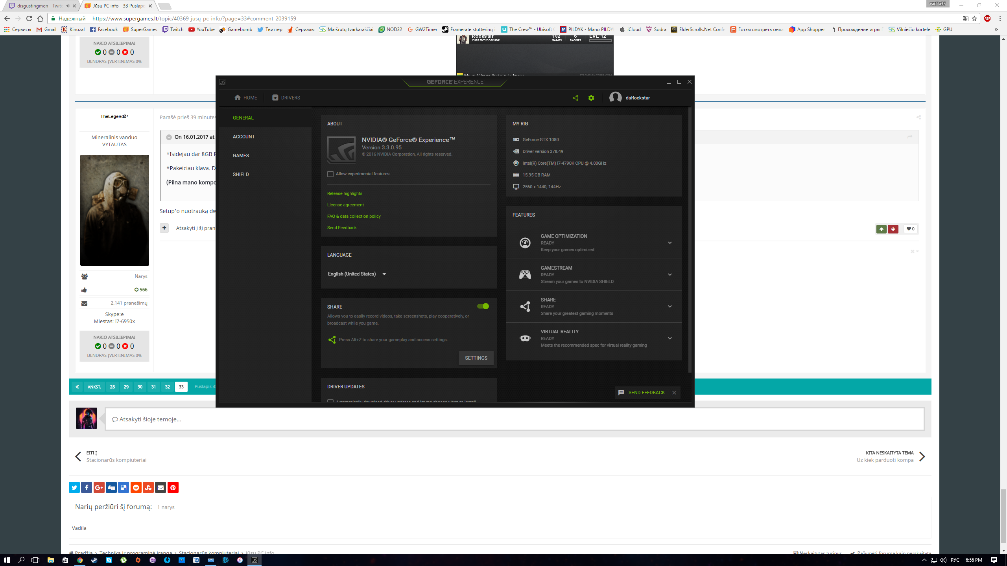This screenshot has width=1007, height=566.
Task: Click the GeForce Experience vertical scrollbar
Action: (x=690, y=240)
